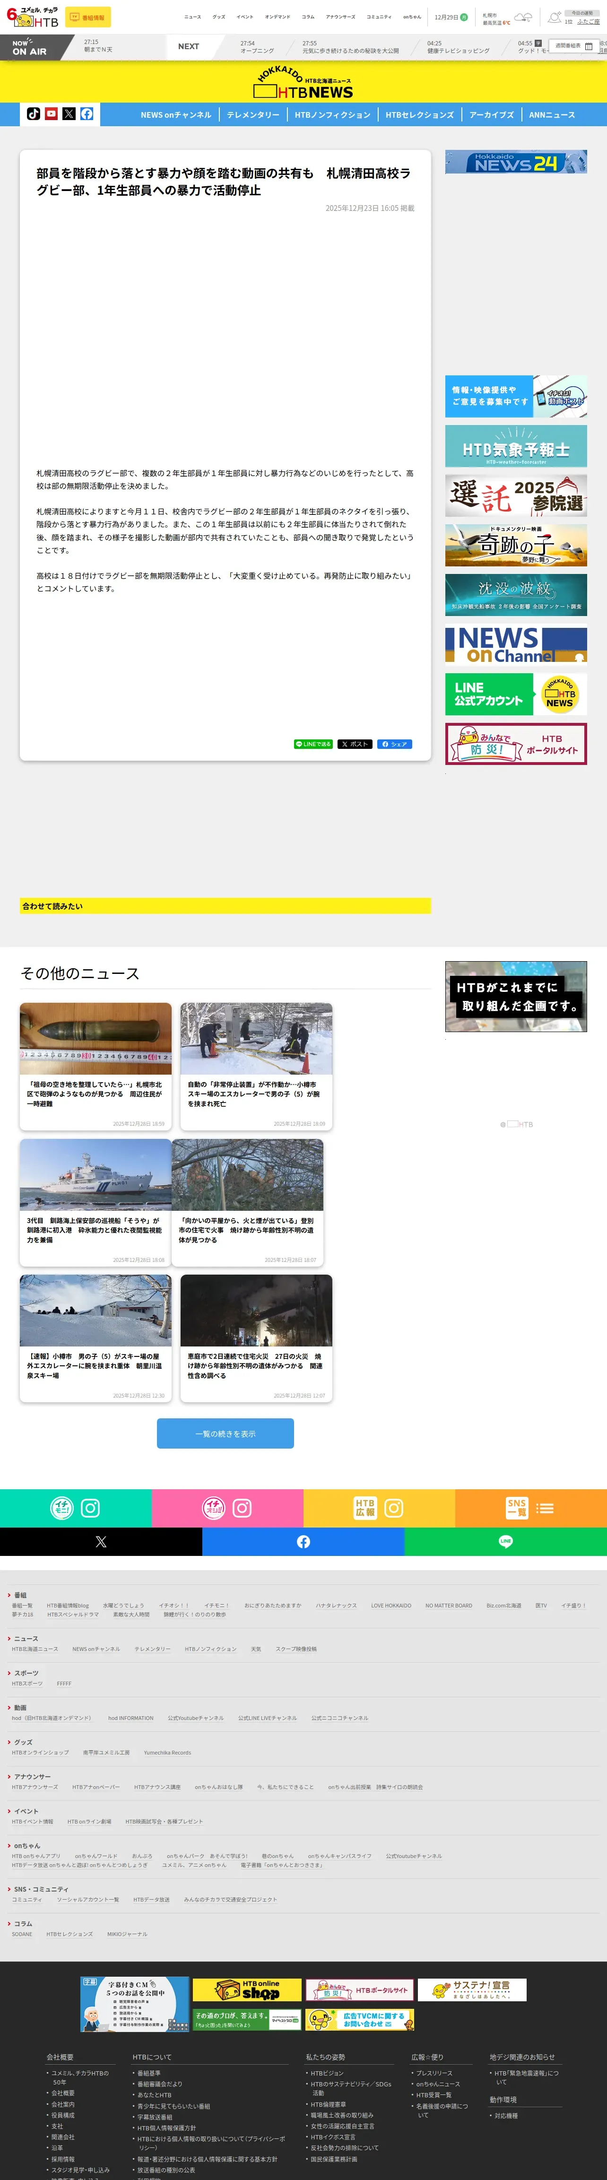Viewport: 607px width, 2180px height.
Task: Open the Instagram icon in the pink イチモニ section
Action: [242, 1508]
